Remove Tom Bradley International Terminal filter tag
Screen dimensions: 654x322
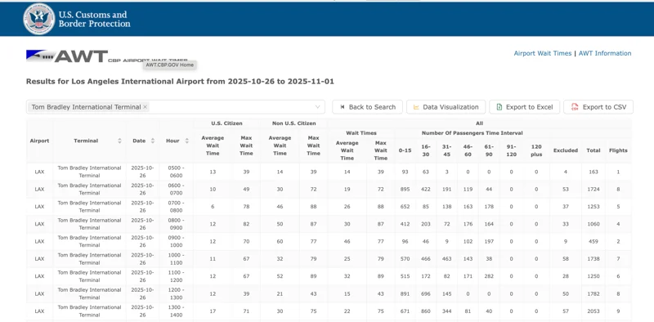pyautogui.click(x=146, y=107)
